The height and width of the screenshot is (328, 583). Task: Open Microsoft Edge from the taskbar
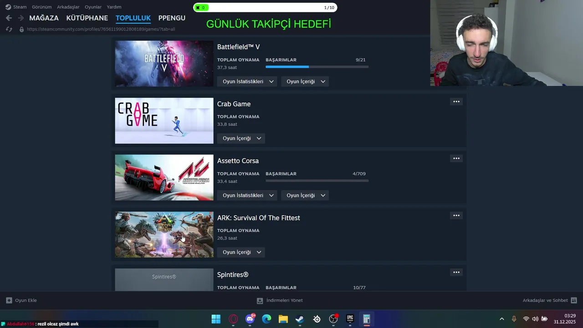point(266,319)
